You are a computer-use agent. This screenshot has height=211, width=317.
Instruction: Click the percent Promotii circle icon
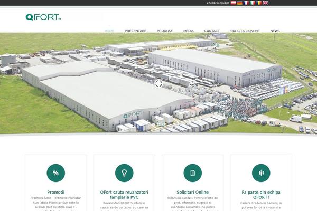[x=56, y=173]
